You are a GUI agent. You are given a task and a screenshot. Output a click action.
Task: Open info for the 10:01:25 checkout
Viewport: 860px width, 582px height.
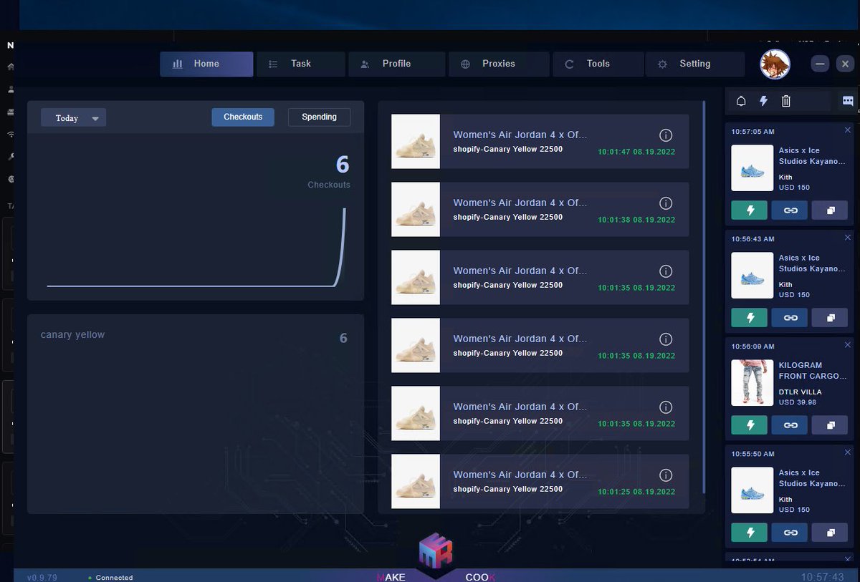(x=665, y=475)
